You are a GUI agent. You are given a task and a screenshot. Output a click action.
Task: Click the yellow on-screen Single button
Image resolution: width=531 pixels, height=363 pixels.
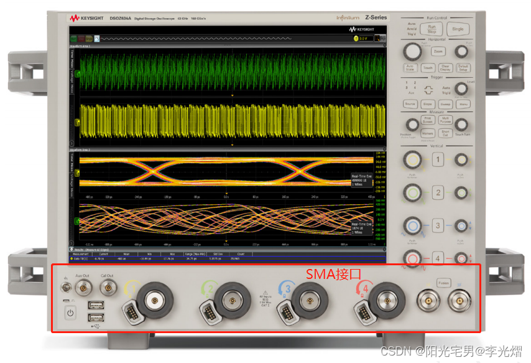pos(89,39)
